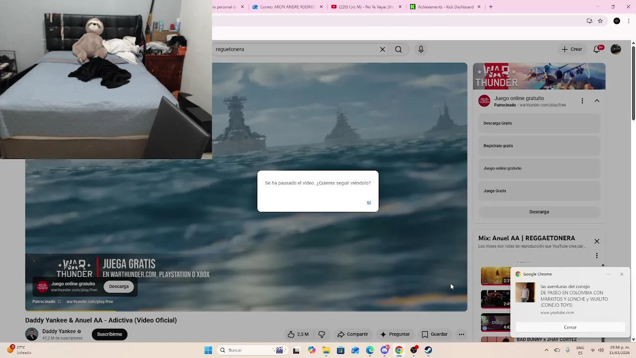Play the mix video with 2:49 duration
This screenshot has width=636, height=358.
(x=495, y=299)
